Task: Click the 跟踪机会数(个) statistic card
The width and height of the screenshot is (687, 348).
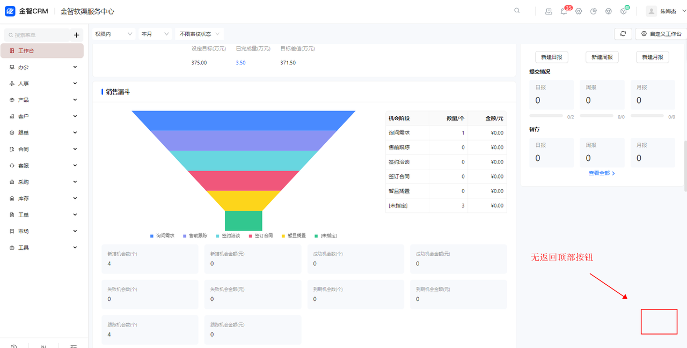Action: coord(150,330)
